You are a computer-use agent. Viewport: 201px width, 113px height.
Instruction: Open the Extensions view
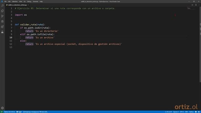[2, 27]
